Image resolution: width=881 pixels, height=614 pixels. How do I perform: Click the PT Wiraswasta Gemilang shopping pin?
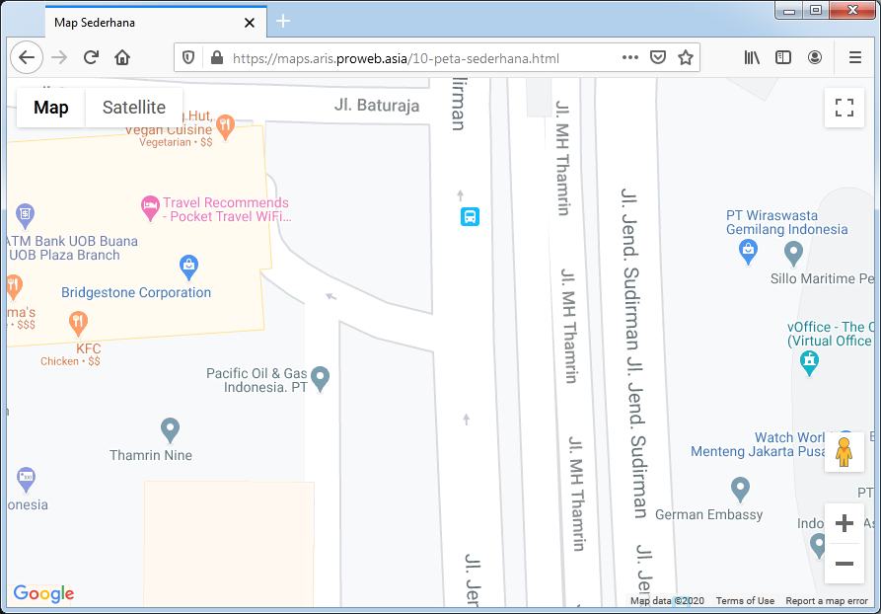point(748,252)
